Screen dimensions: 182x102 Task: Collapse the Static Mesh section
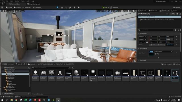(138, 48)
